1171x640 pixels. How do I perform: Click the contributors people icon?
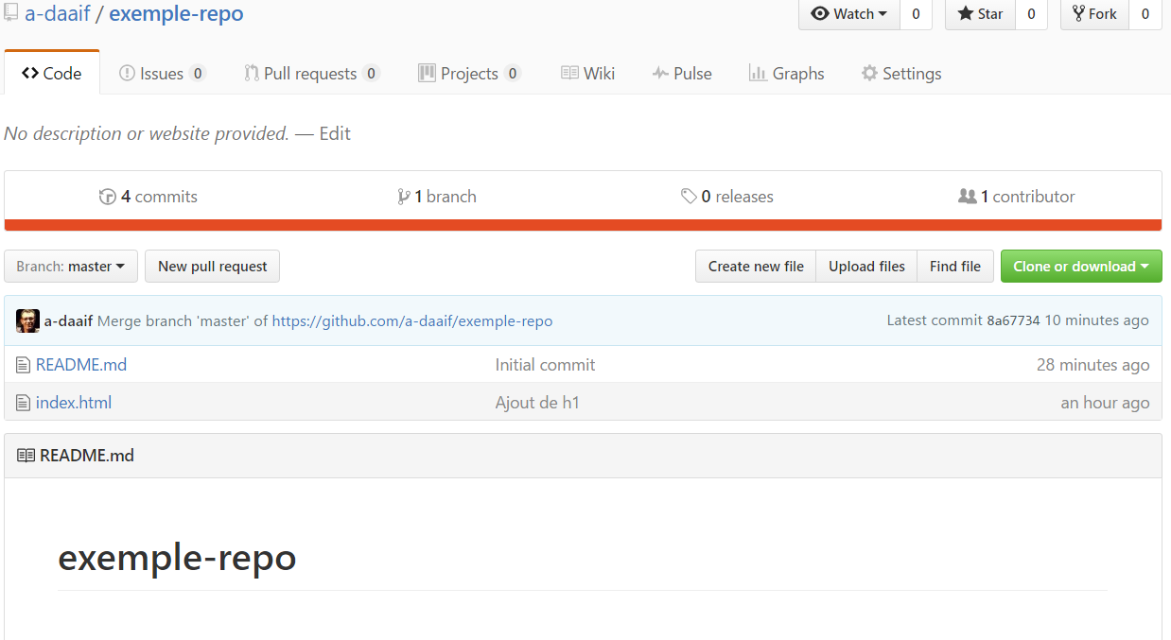click(967, 197)
